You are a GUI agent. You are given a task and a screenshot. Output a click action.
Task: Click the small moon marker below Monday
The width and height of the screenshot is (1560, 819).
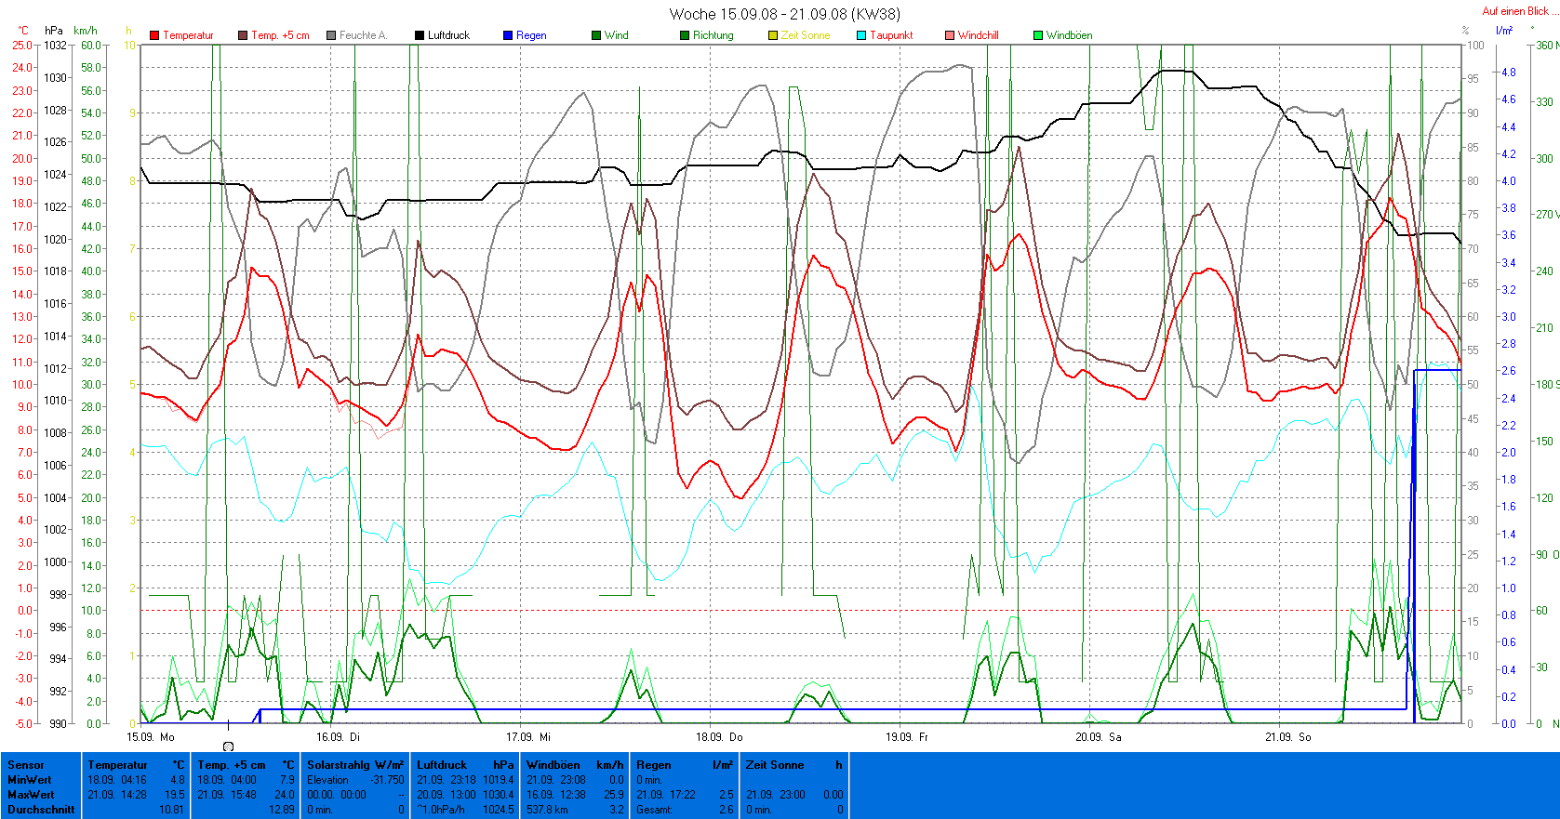pyautogui.click(x=229, y=746)
